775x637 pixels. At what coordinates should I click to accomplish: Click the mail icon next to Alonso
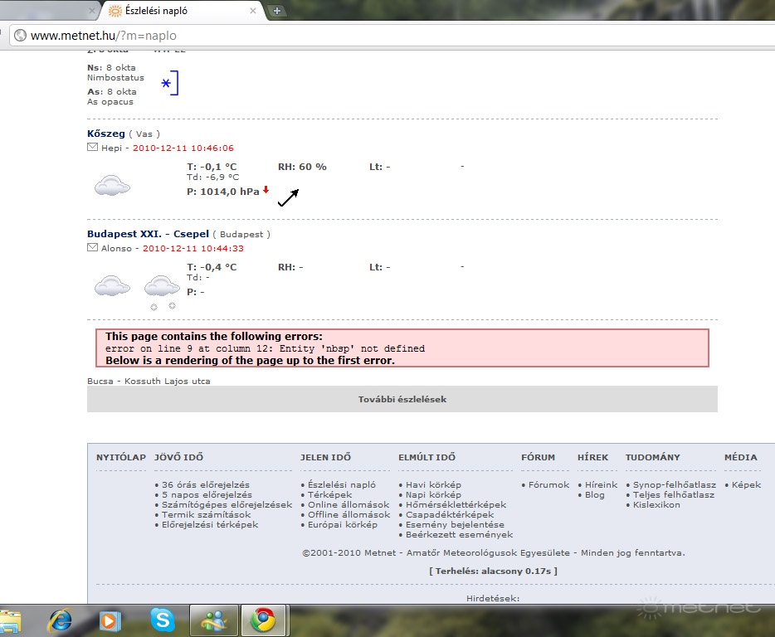pos(92,248)
